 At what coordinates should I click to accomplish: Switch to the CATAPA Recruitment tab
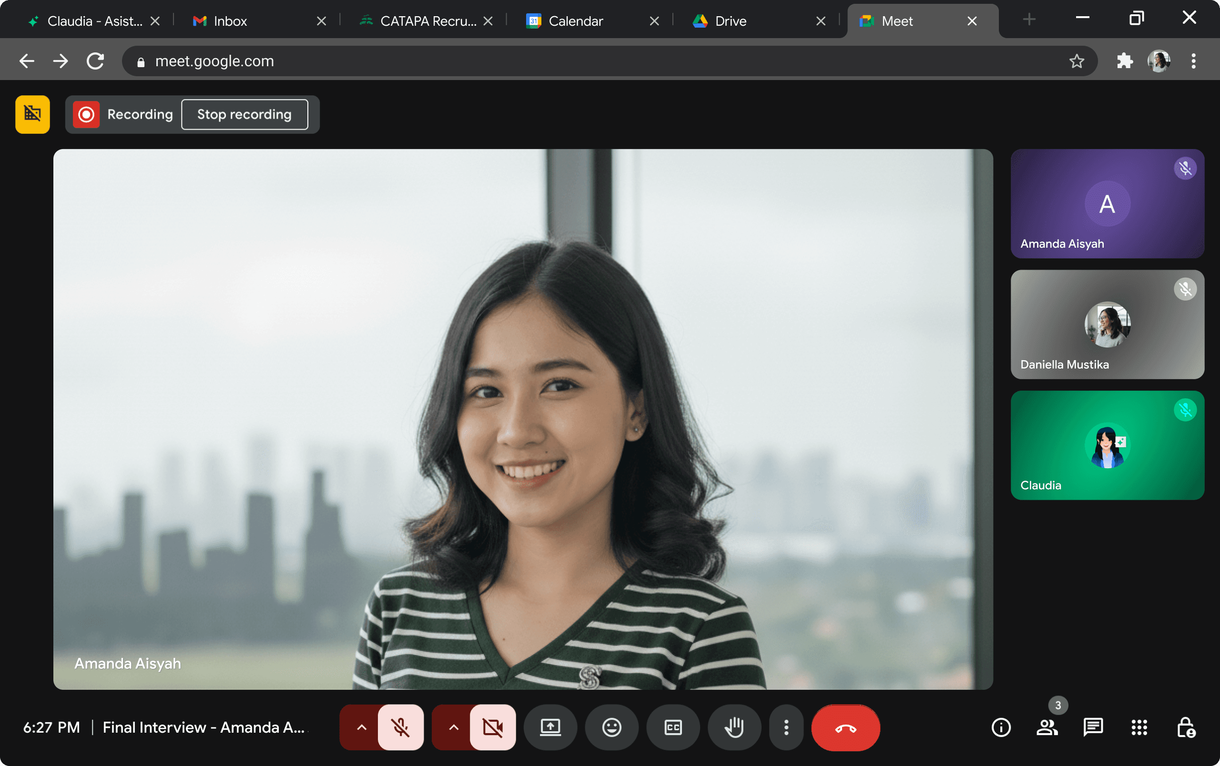pyautogui.click(x=427, y=21)
